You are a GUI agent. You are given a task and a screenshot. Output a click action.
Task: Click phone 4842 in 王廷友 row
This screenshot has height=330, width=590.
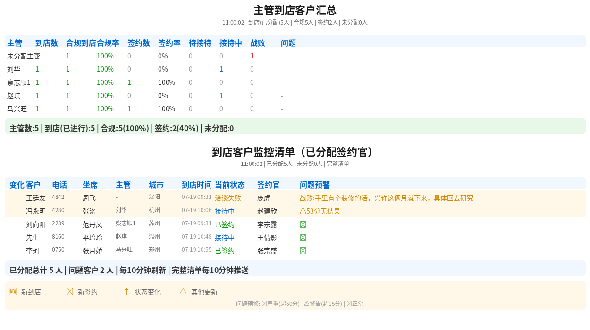coord(58,197)
